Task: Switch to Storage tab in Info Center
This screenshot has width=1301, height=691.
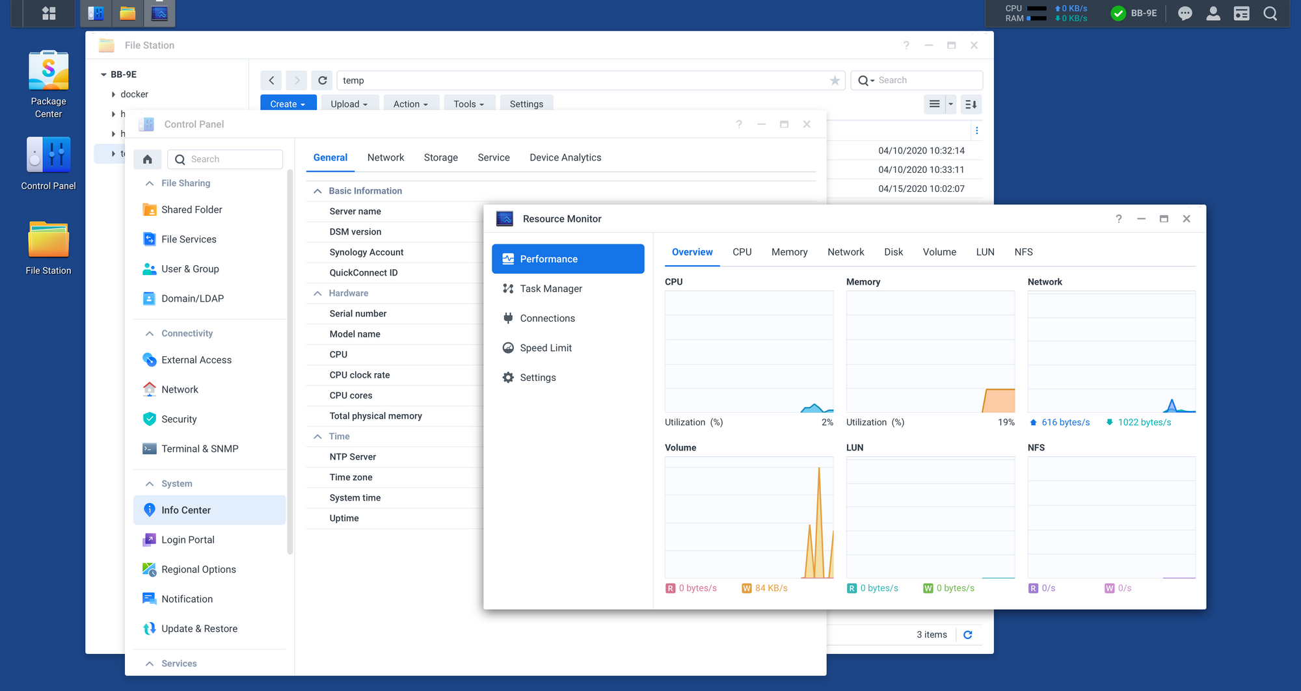Action: point(441,157)
